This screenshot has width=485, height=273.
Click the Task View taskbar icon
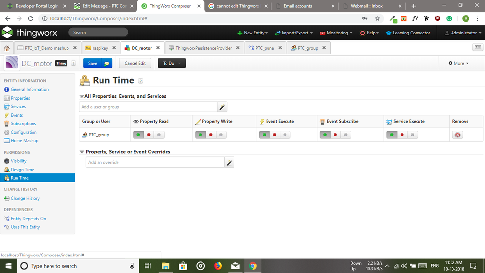(x=148, y=266)
